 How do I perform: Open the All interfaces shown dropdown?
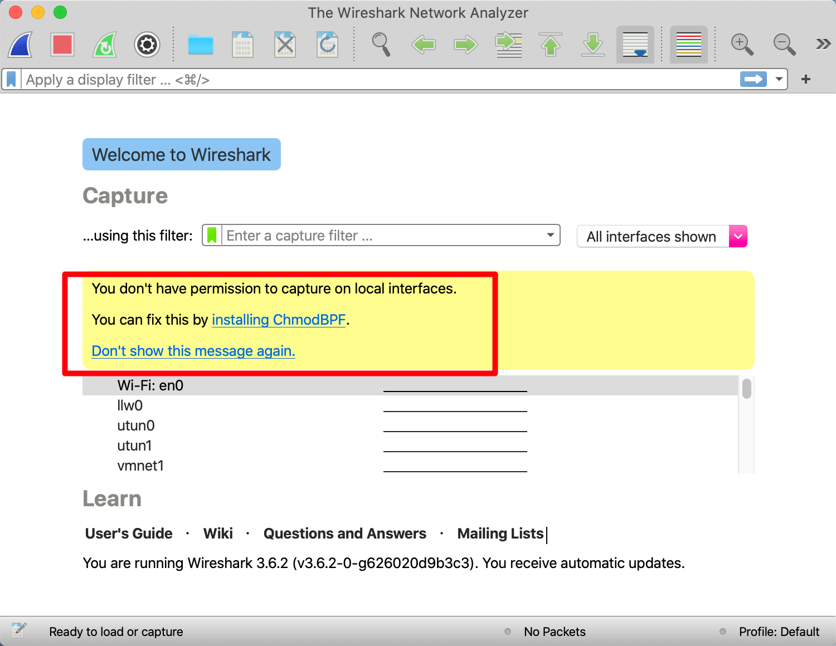[662, 236]
